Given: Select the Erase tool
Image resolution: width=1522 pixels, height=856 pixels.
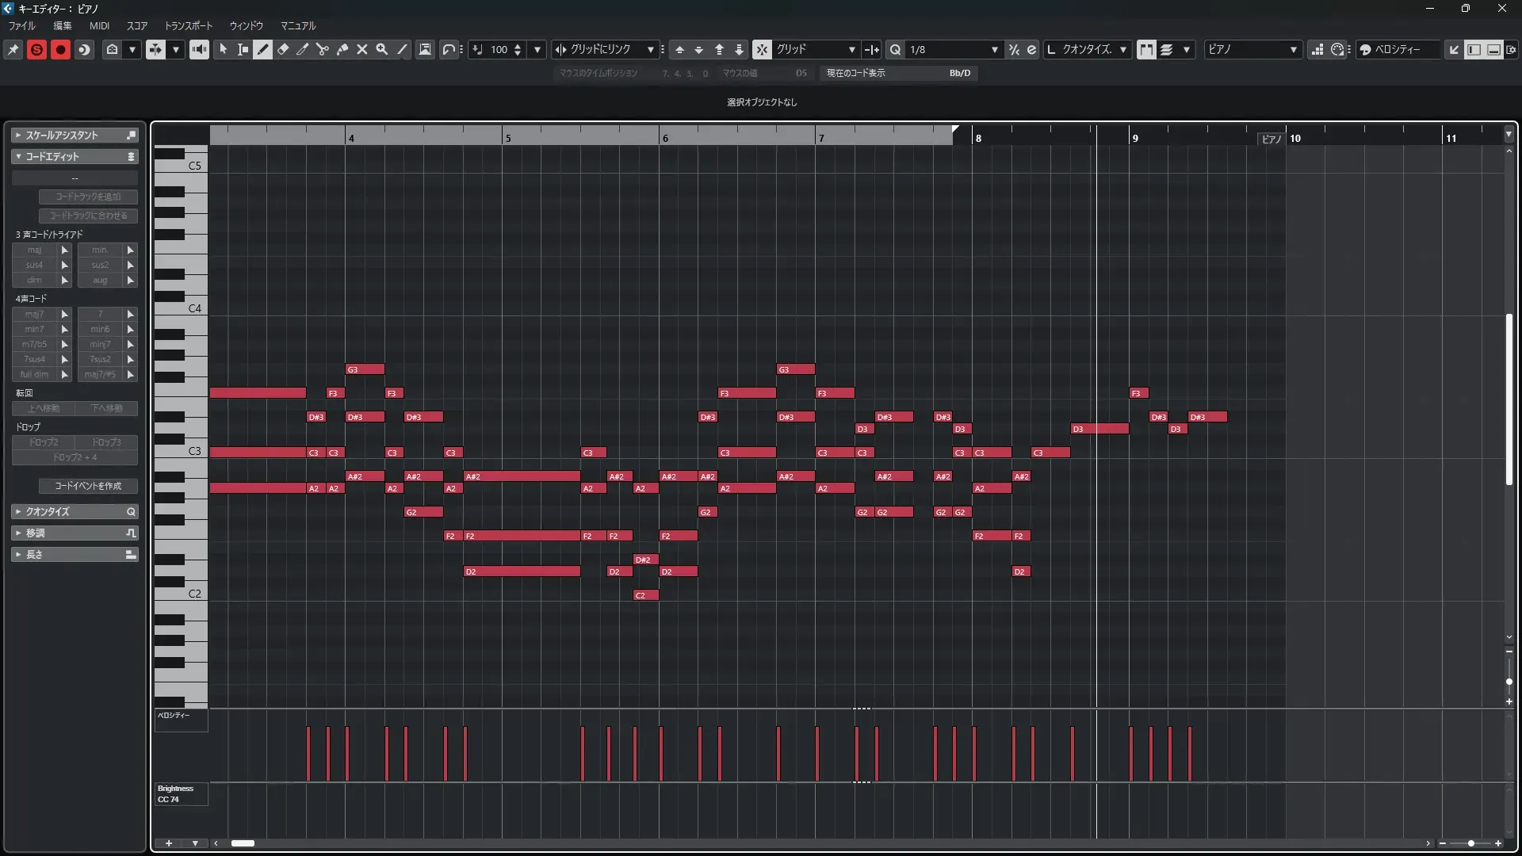Looking at the screenshot, I should click(x=282, y=49).
